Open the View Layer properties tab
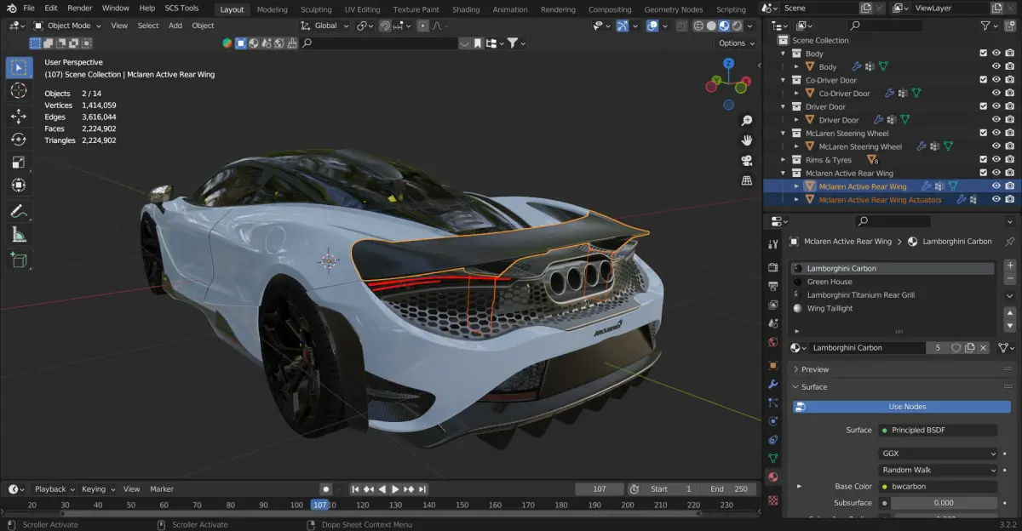 [772, 305]
